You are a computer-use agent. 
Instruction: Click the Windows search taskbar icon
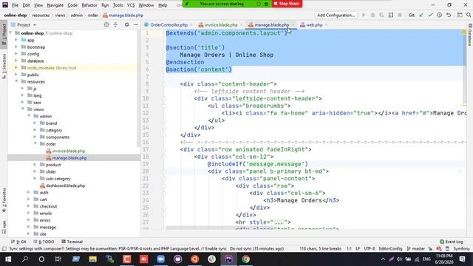(x=25, y=259)
